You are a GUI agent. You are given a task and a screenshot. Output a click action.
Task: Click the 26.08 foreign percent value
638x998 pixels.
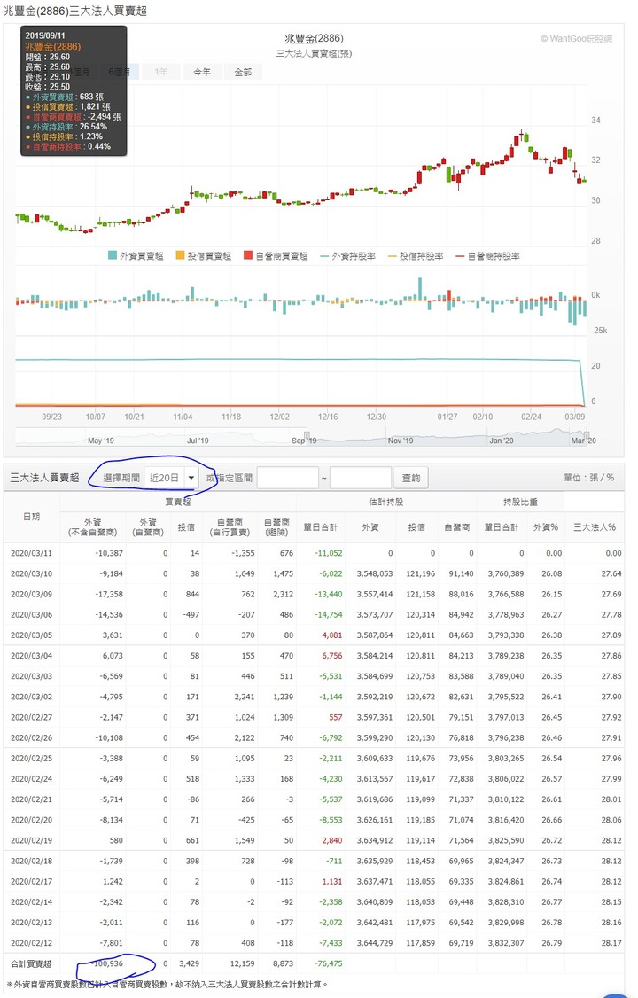coord(551,573)
